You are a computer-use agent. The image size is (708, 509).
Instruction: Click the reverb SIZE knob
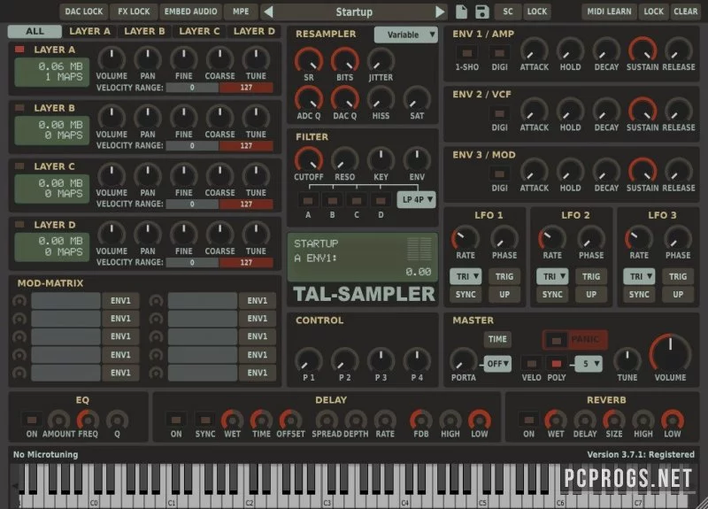click(x=614, y=420)
